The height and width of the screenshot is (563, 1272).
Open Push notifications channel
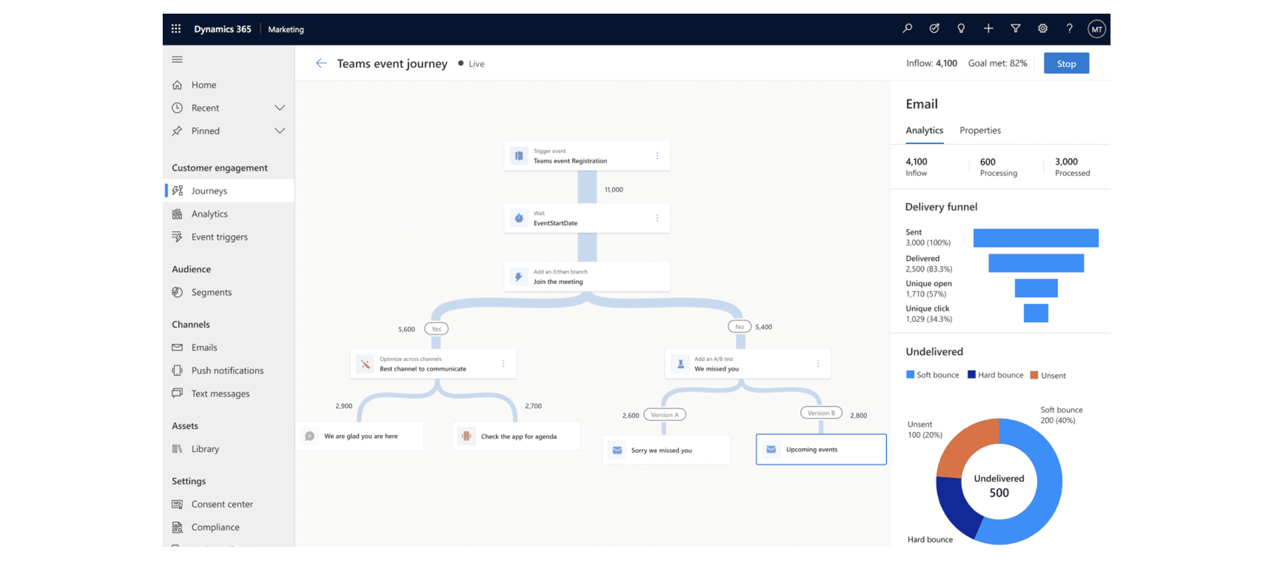click(x=230, y=370)
